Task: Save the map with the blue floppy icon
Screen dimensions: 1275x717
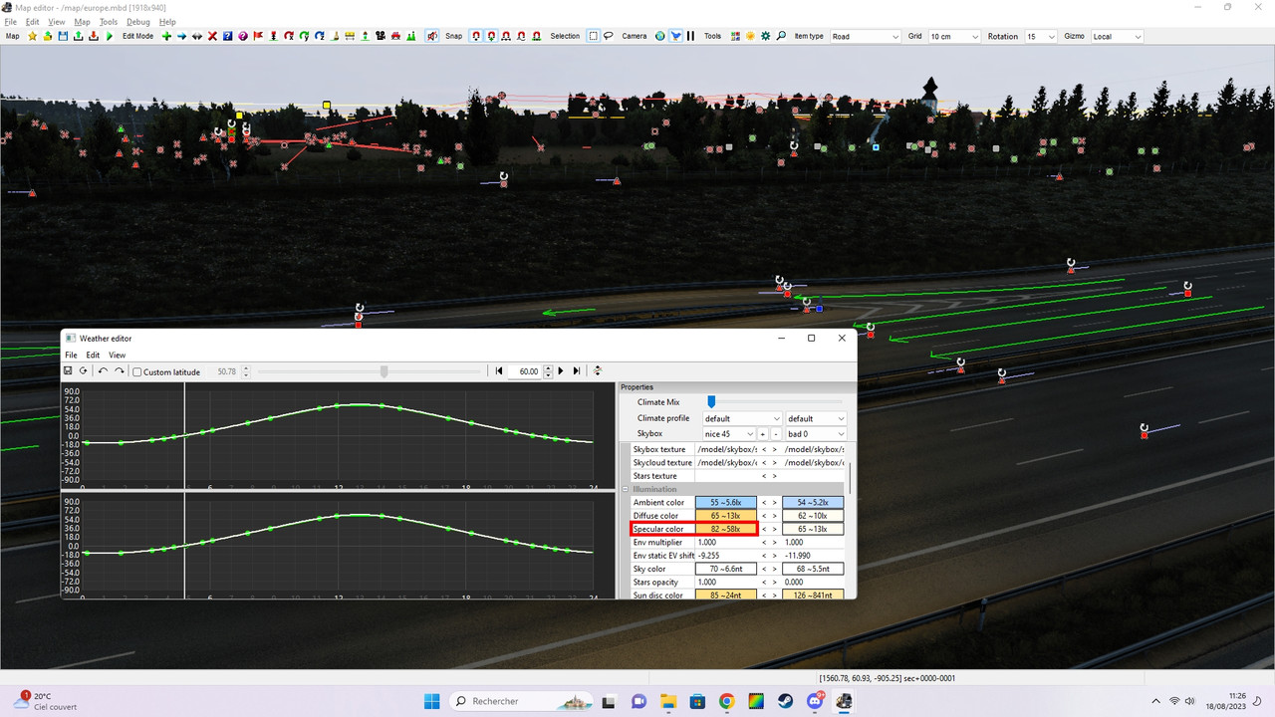Action: tap(63, 36)
